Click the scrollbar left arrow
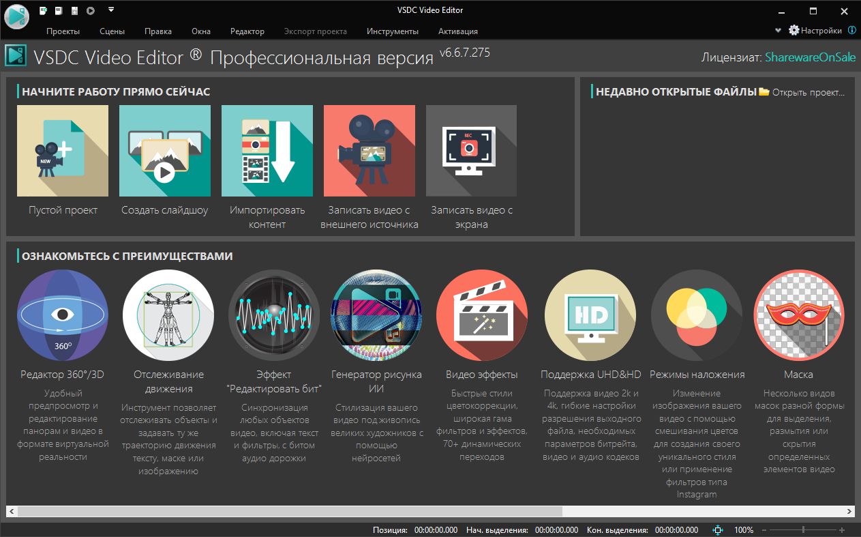Viewport: 861px width, 537px height. tap(12, 511)
